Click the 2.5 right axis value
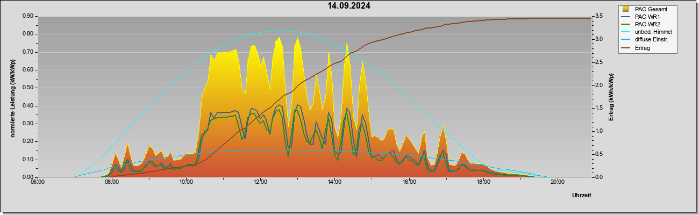The width and height of the screenshot is (699, 215). point(599,62)
